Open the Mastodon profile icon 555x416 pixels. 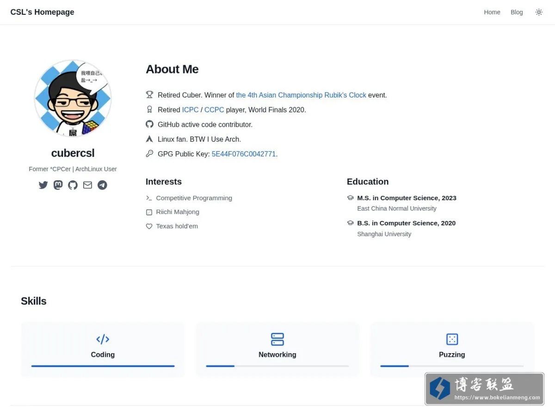click(x=58, y=185)
